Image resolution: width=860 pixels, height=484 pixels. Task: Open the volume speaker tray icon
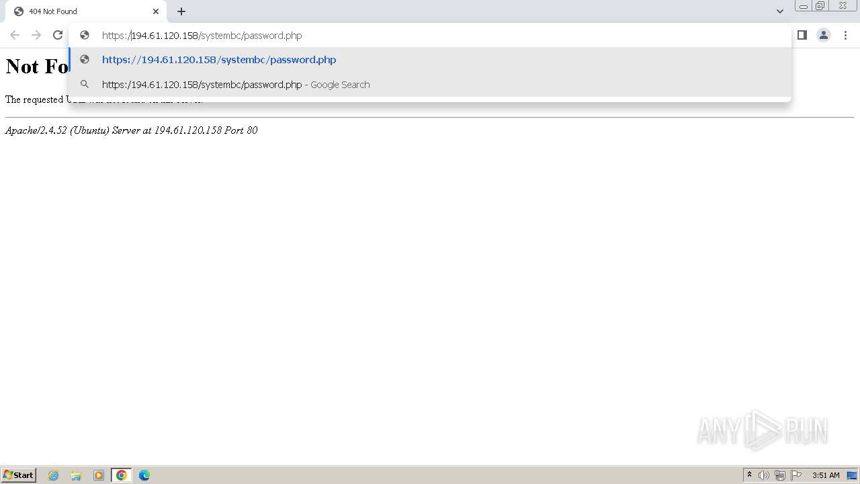pos(764,475)
